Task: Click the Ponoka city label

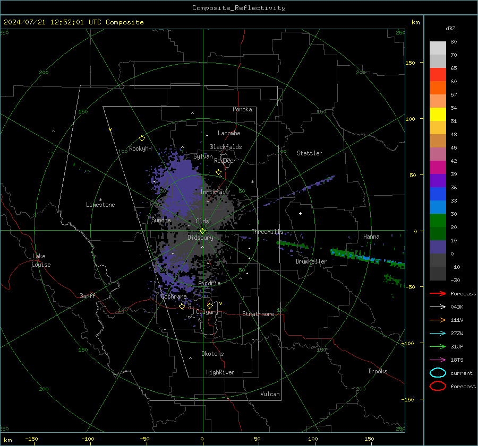Action: point(242,109)
